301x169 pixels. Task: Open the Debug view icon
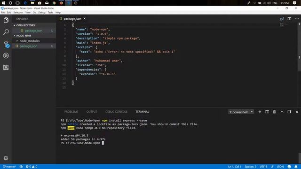(6, 55)
